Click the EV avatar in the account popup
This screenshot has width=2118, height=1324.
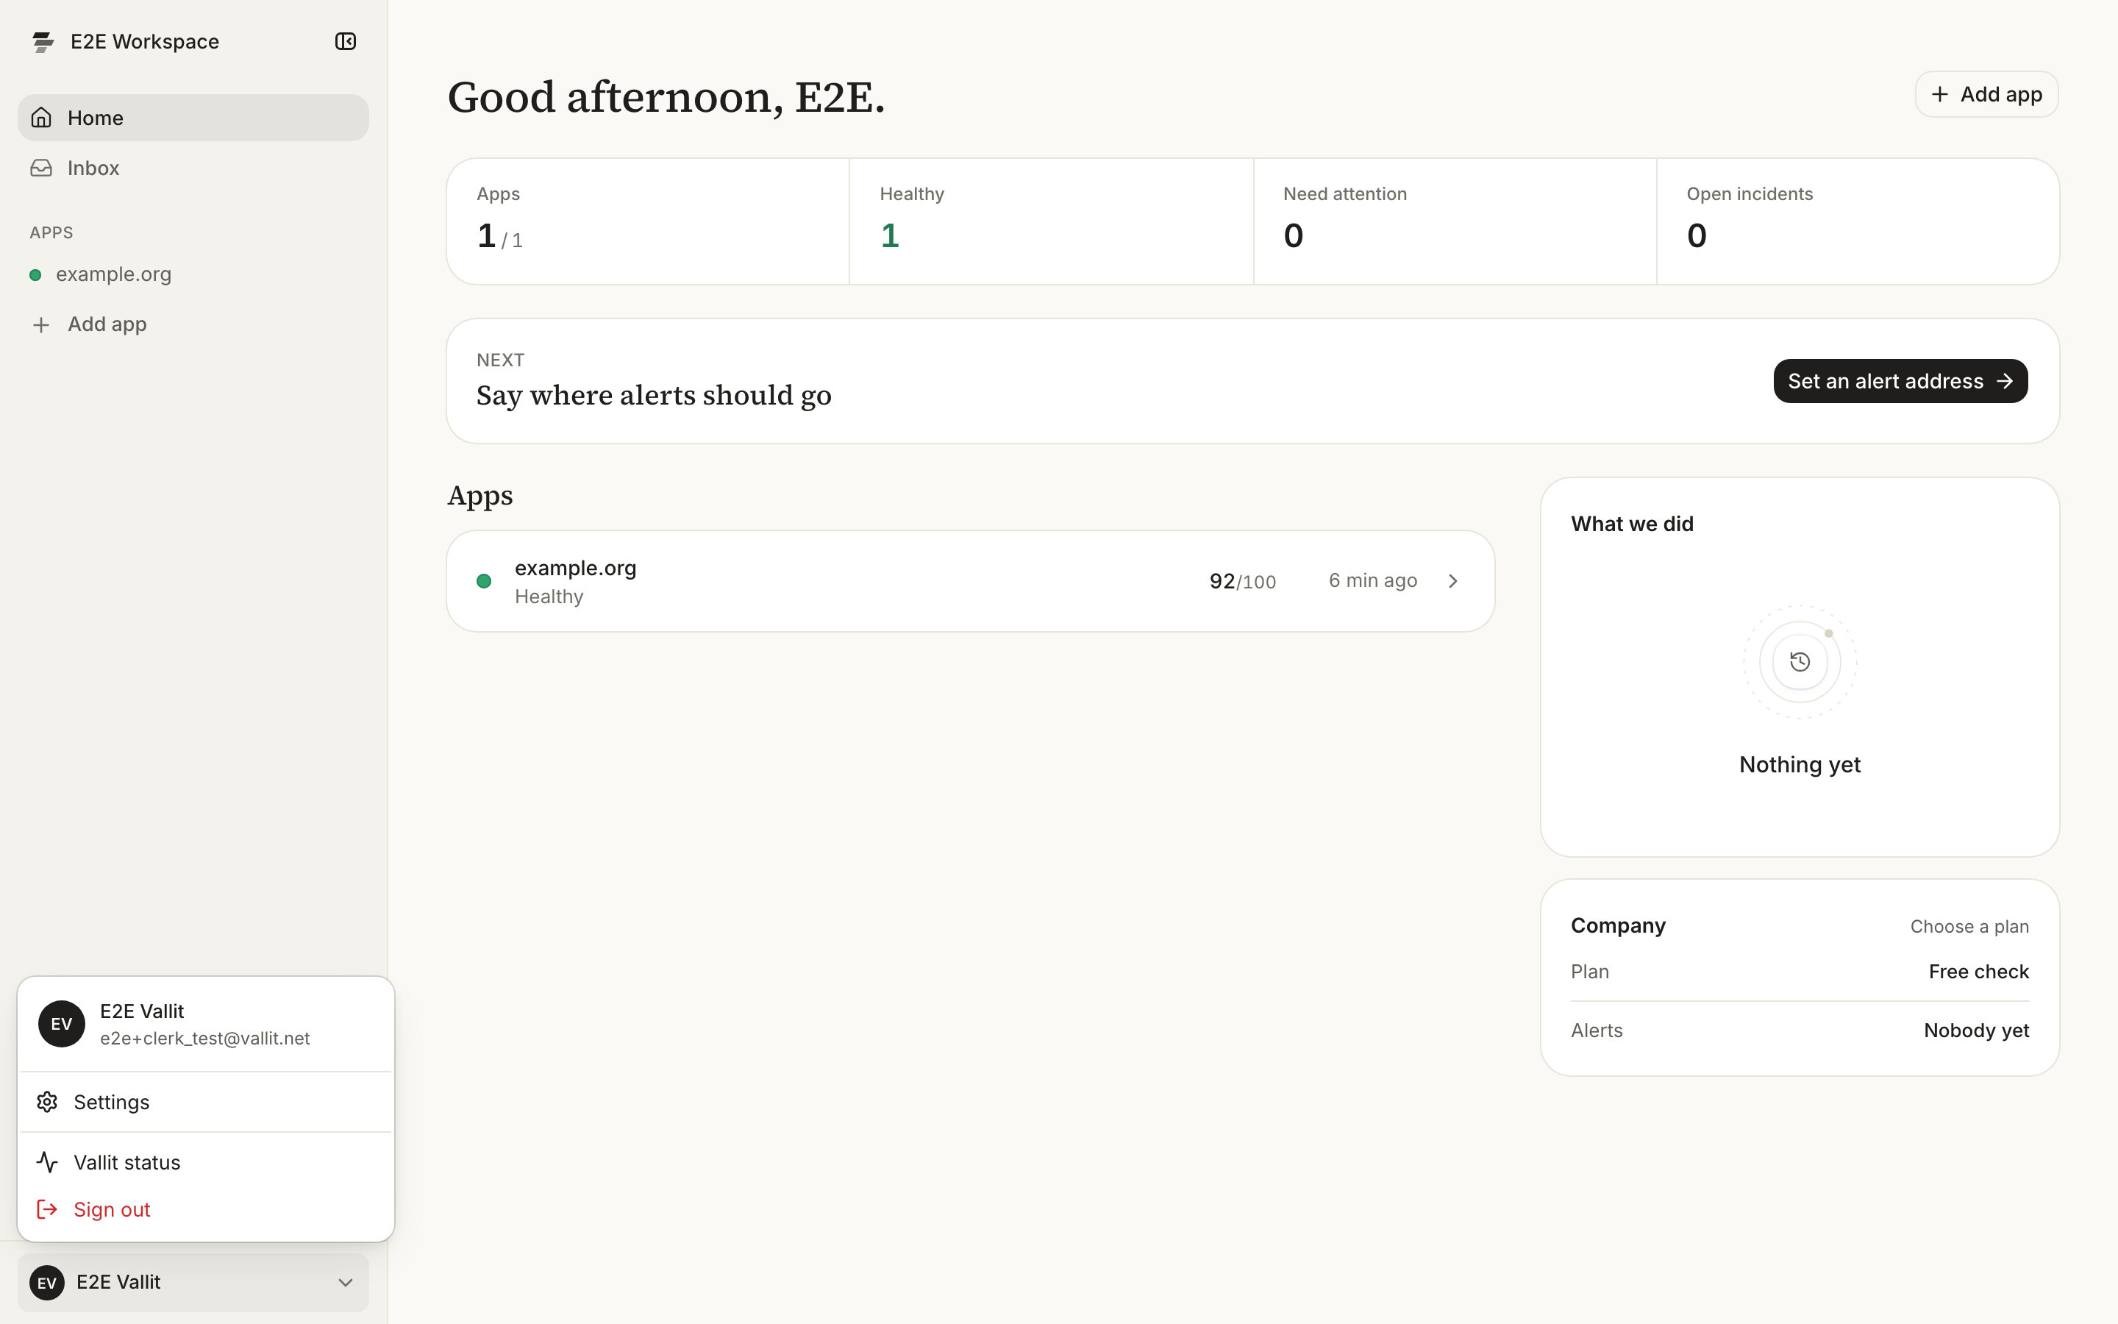(x=61, y=1024)
